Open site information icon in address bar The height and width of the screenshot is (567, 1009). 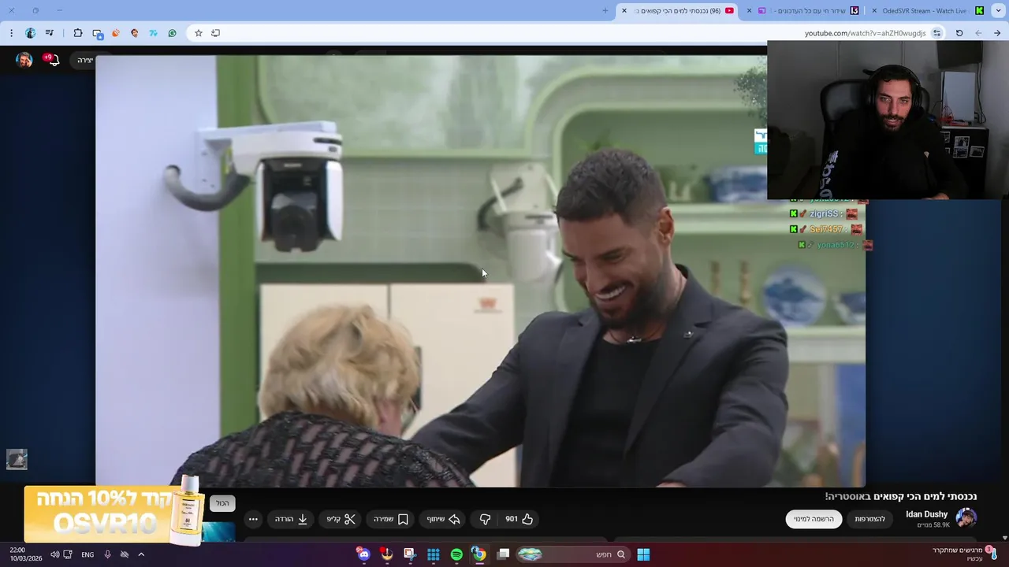[x=936, y=33]
